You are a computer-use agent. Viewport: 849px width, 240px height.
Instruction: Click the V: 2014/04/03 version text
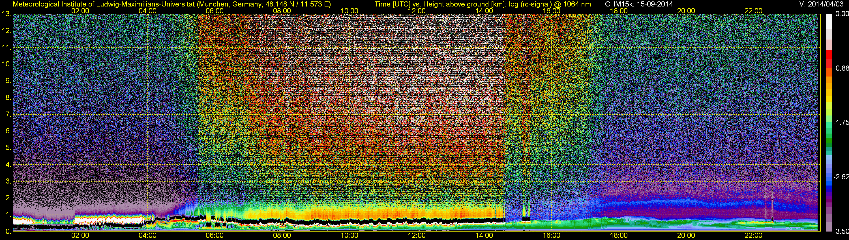pos(820,4)
